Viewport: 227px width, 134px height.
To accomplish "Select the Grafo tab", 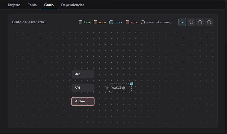I will pos(49,5).
